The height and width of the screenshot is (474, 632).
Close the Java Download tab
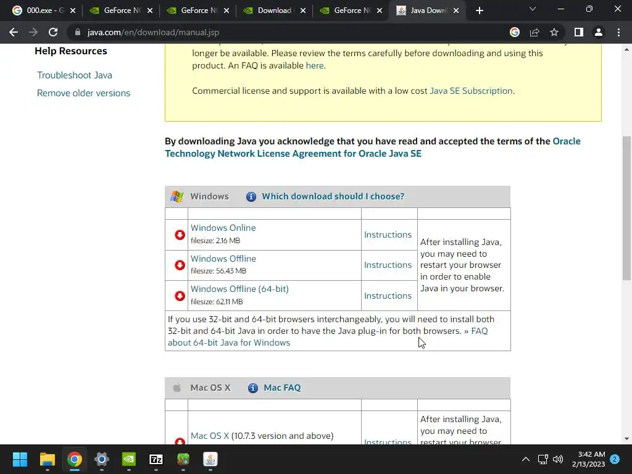tap(456, 10)
